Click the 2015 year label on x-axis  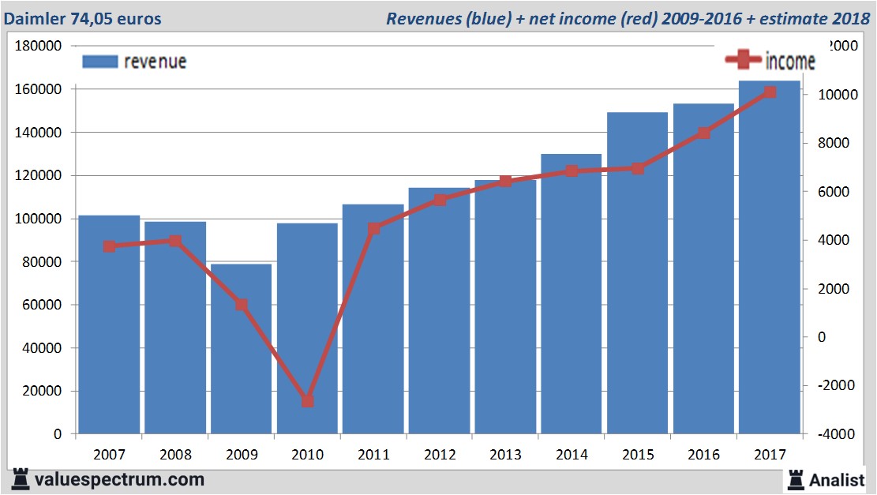click(x=637, y=454)
